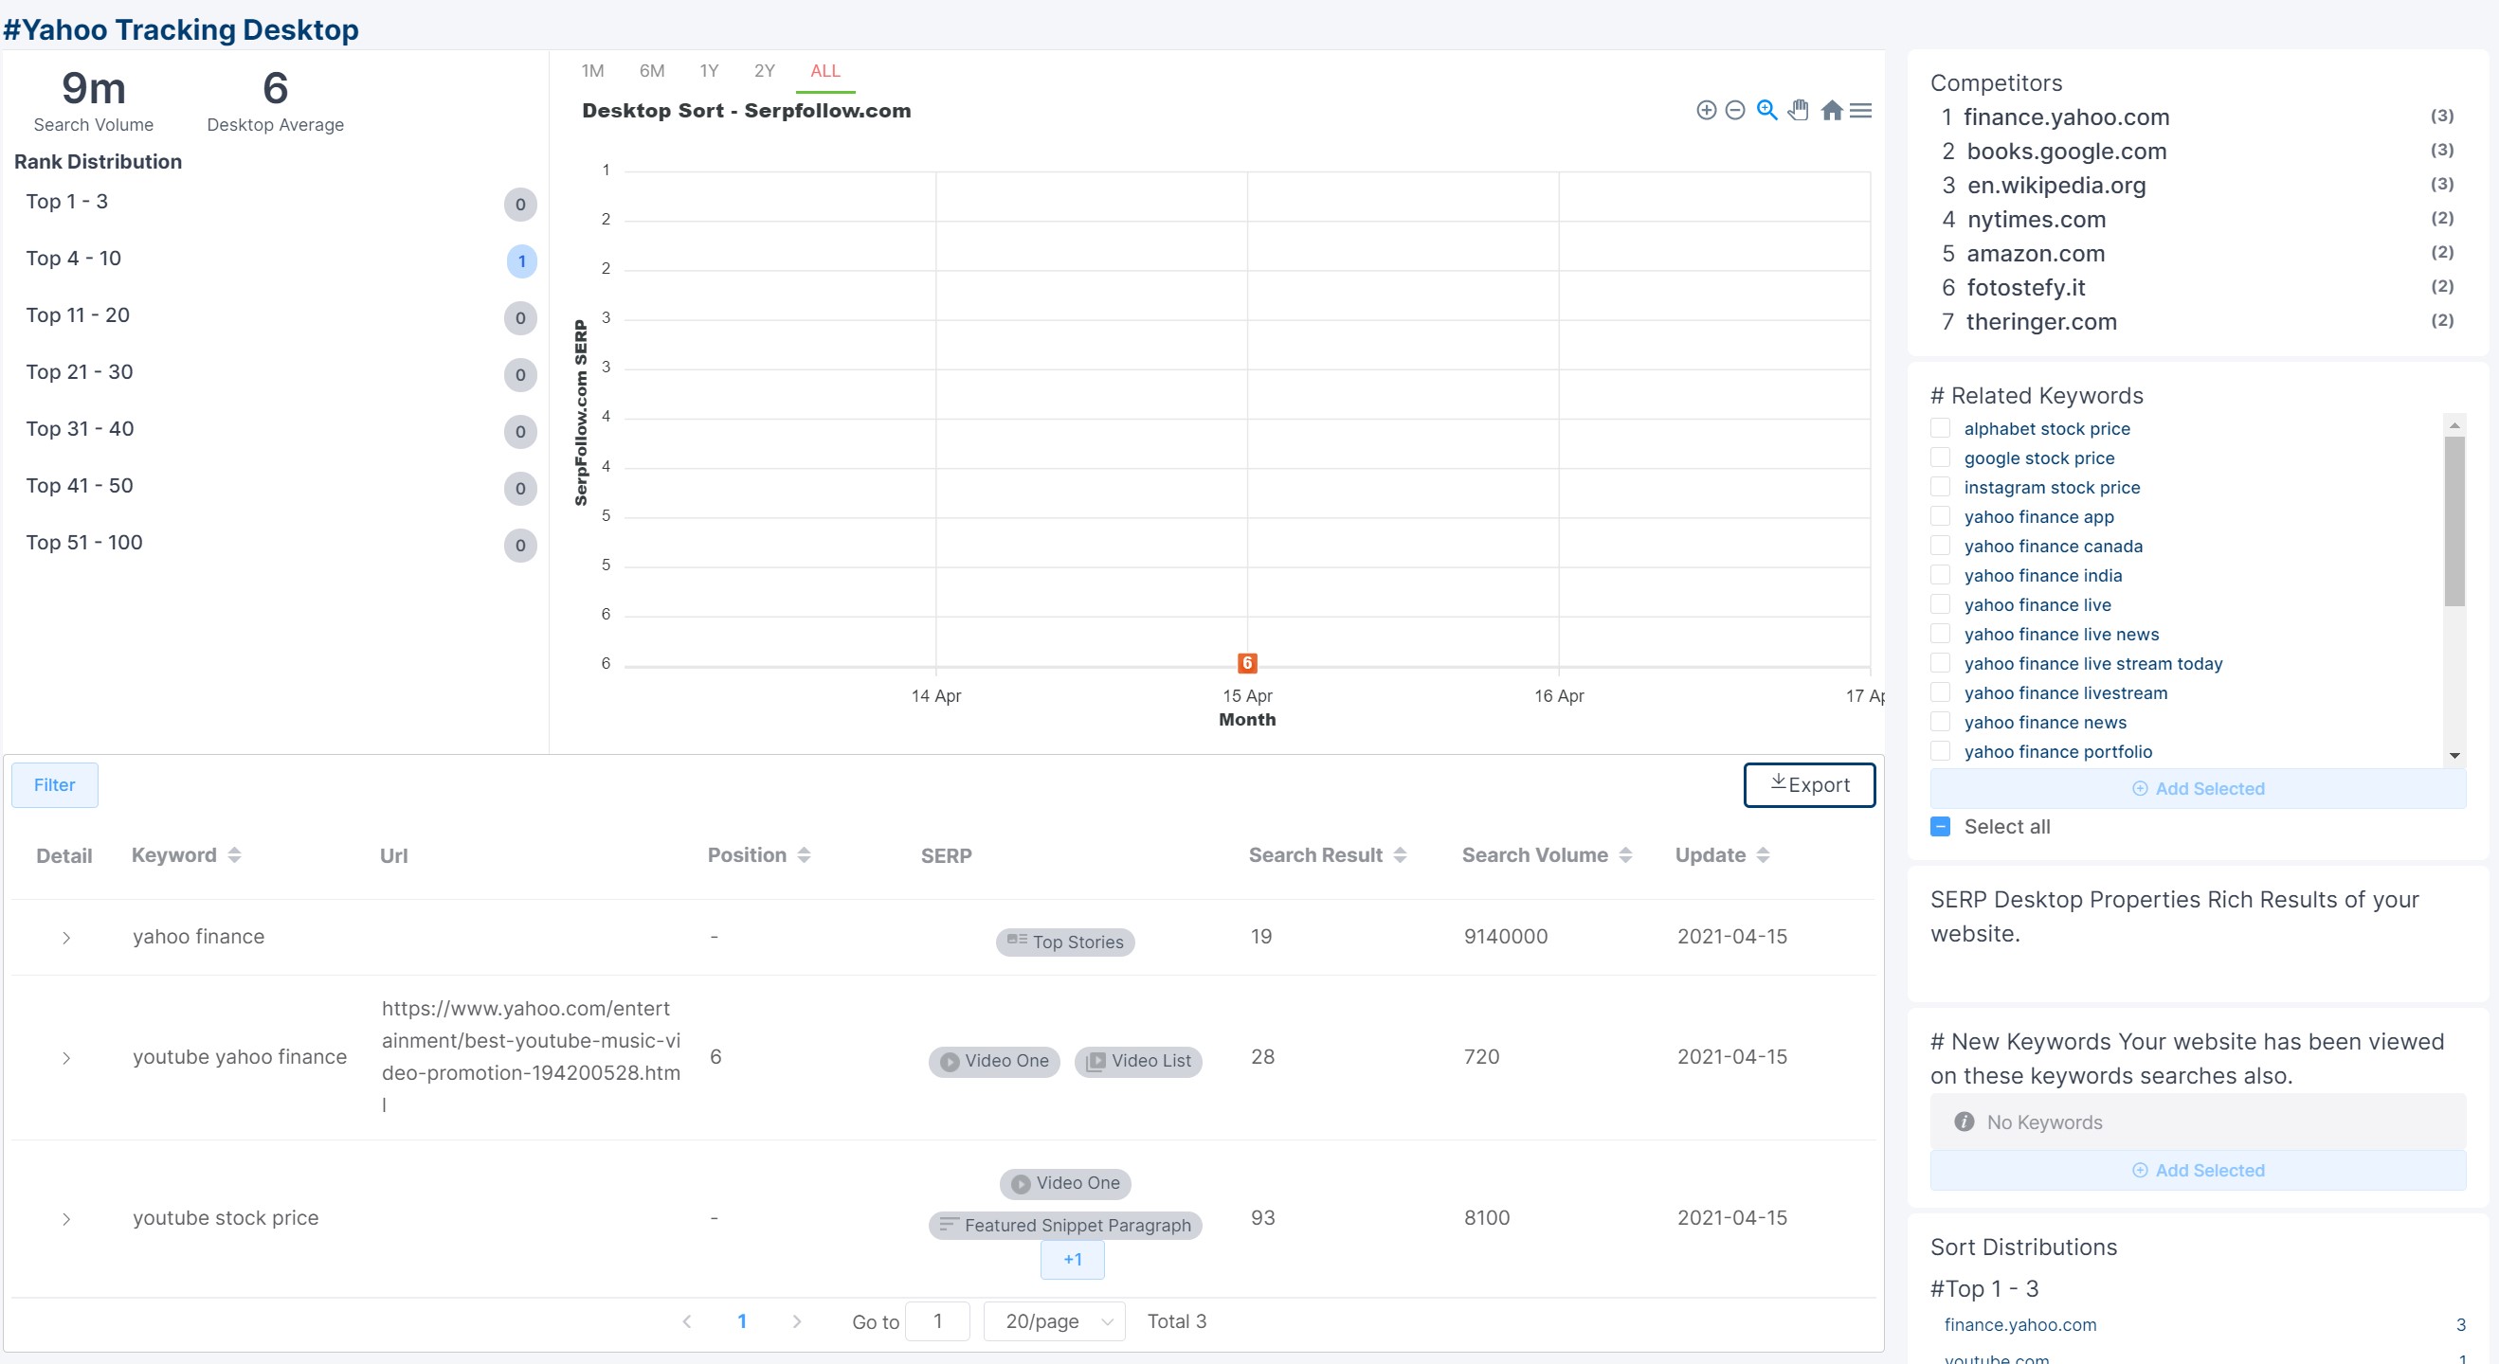Click the orange 6 chart data marker
This screenshot has height=1364, width=2499.
click(1247, 663)
